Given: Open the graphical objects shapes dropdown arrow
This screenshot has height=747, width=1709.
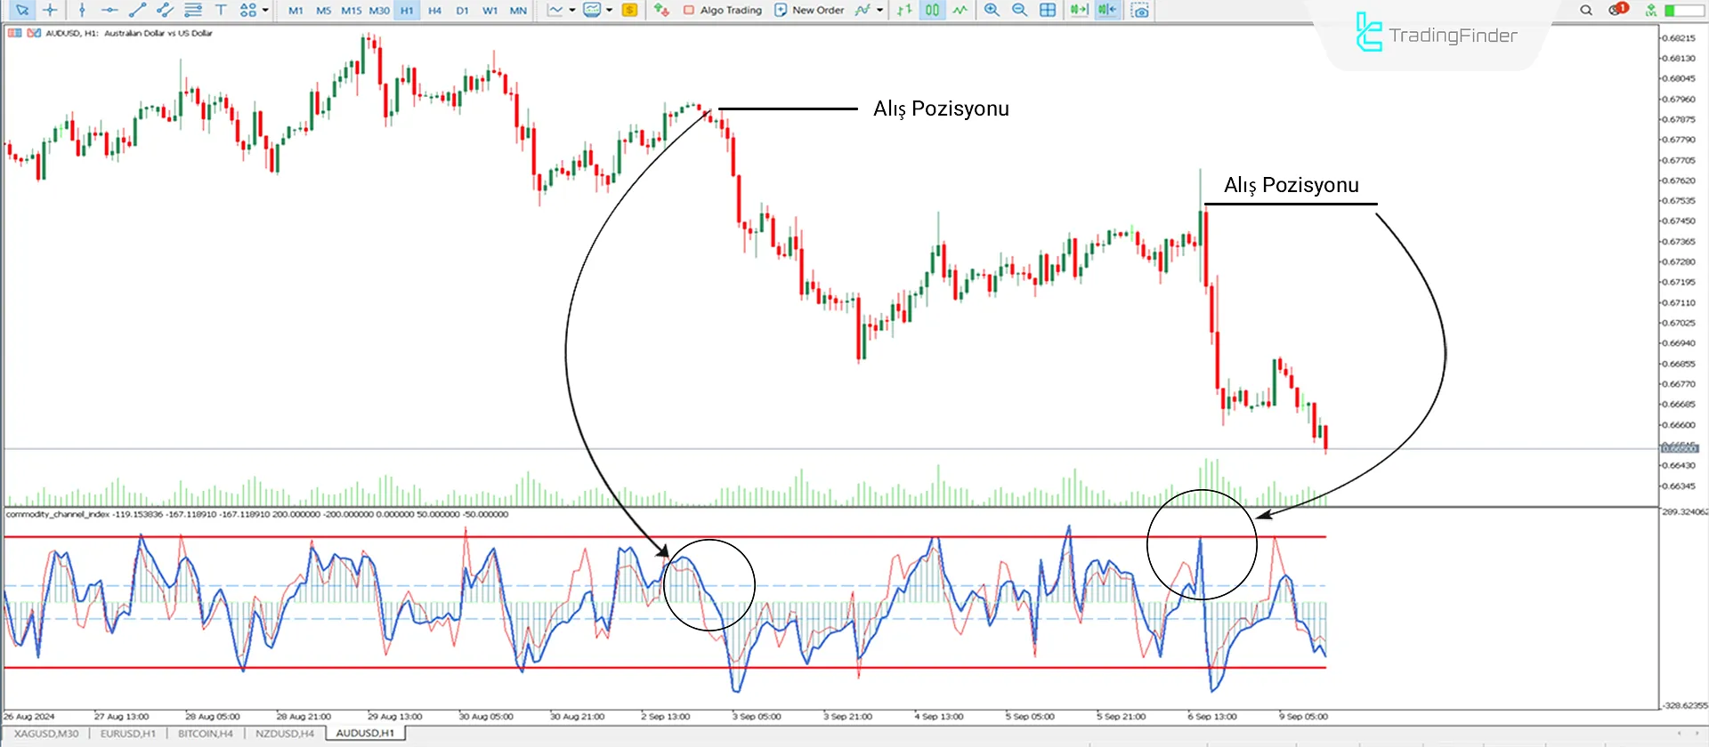Looking at the screenshot, I should (265, 10).
